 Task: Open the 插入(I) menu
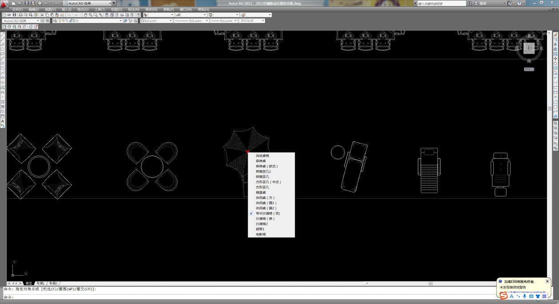pos(66,9)
